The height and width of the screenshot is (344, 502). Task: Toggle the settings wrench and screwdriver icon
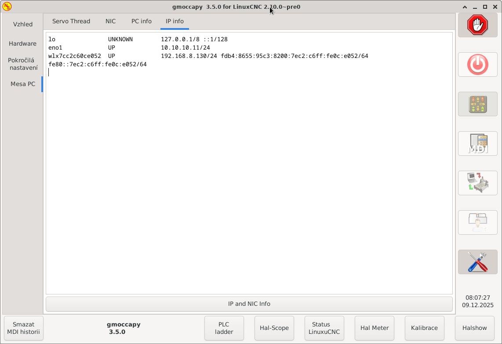point(477,262)
